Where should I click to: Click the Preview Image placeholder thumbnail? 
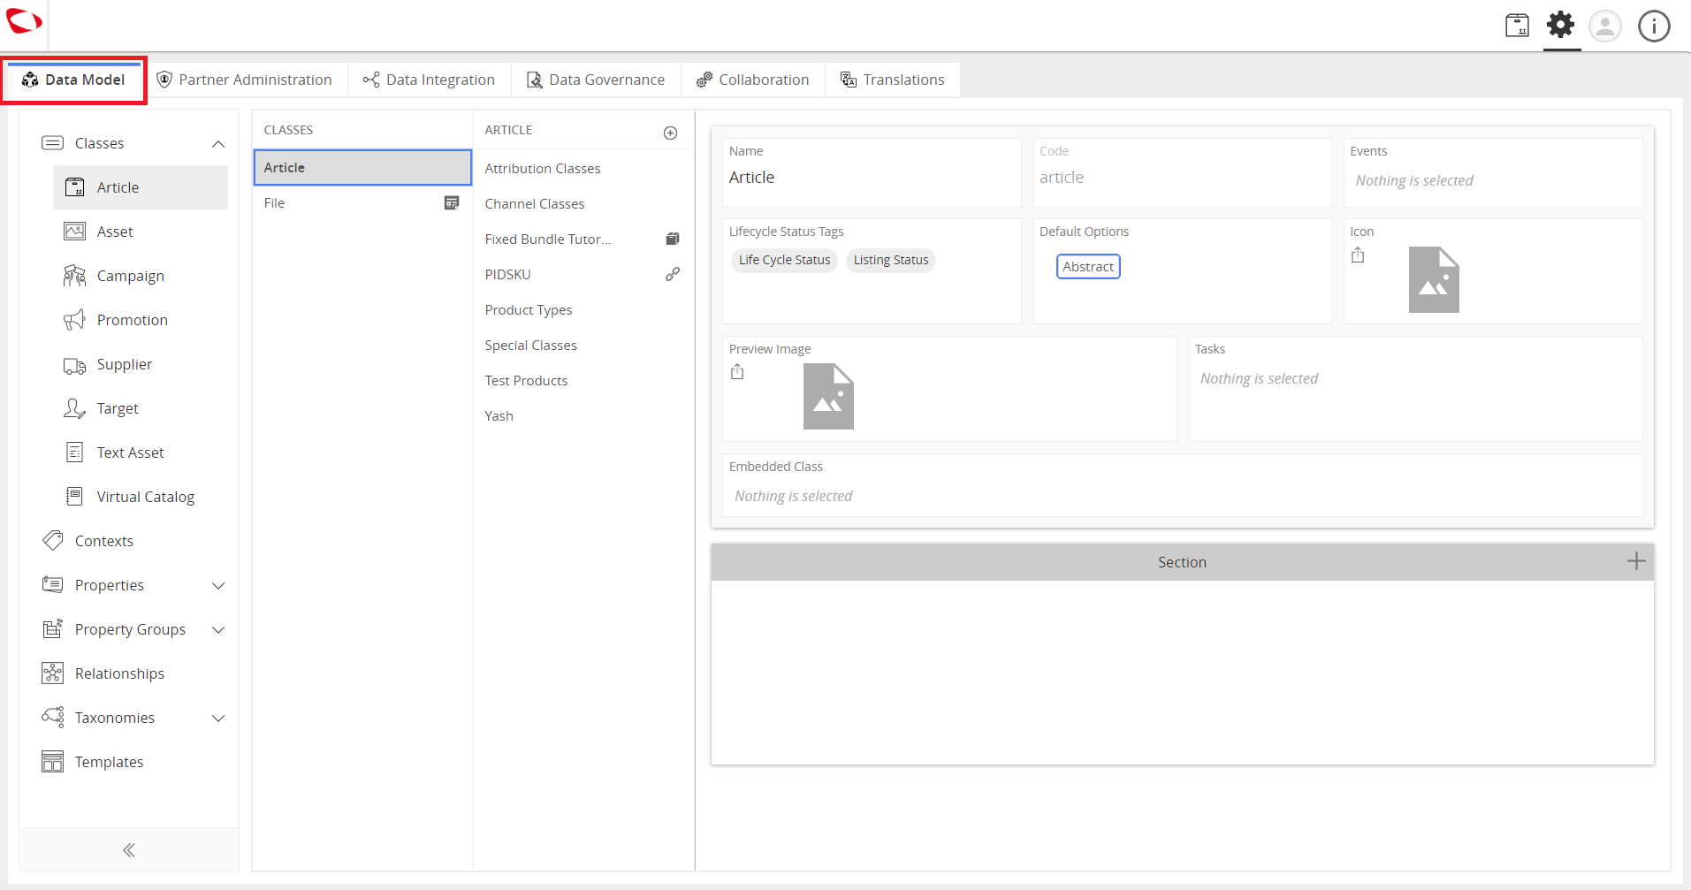point(828,396)
